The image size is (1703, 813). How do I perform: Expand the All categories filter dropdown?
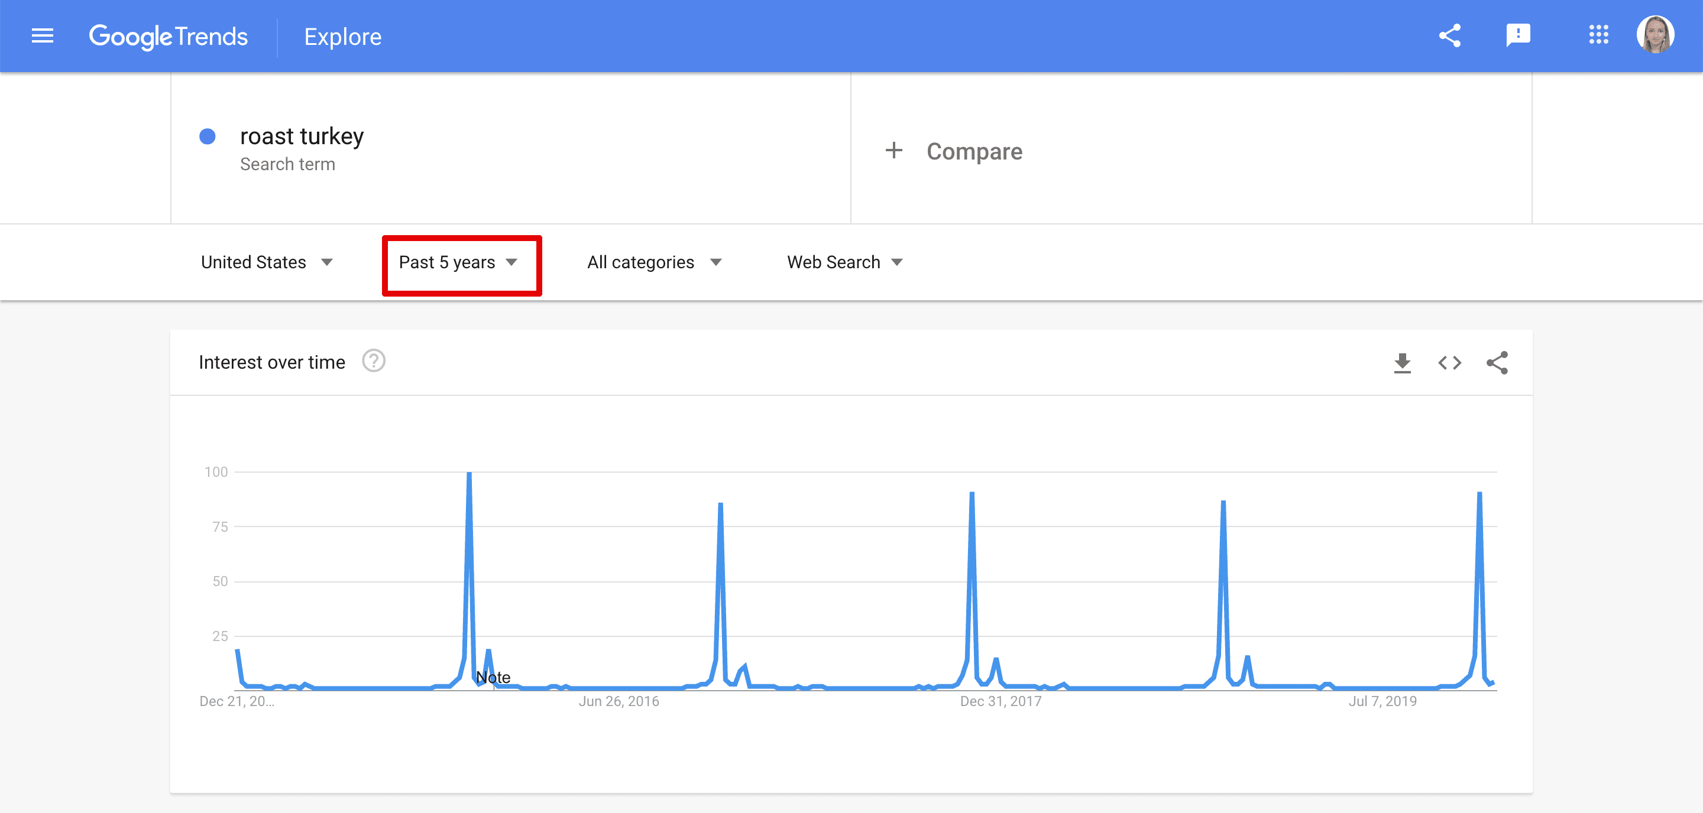[x=653, y=263]
